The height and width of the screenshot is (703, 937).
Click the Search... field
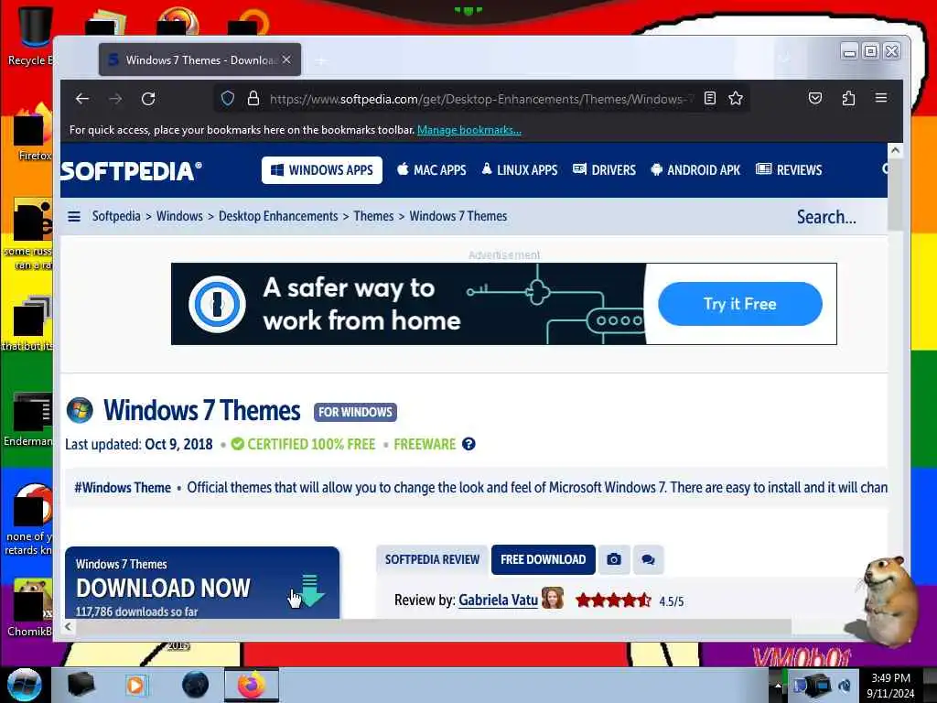coord(826,217)
